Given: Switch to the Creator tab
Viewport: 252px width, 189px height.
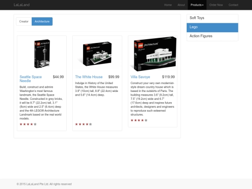Looking at the screenshot, I should coord(24,21).
